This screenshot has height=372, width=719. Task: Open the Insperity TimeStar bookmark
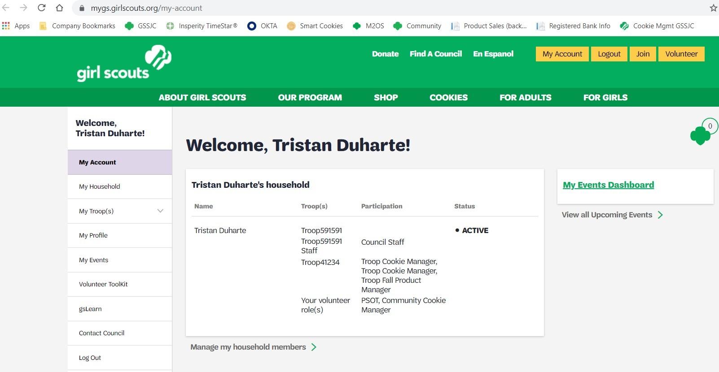202,26
